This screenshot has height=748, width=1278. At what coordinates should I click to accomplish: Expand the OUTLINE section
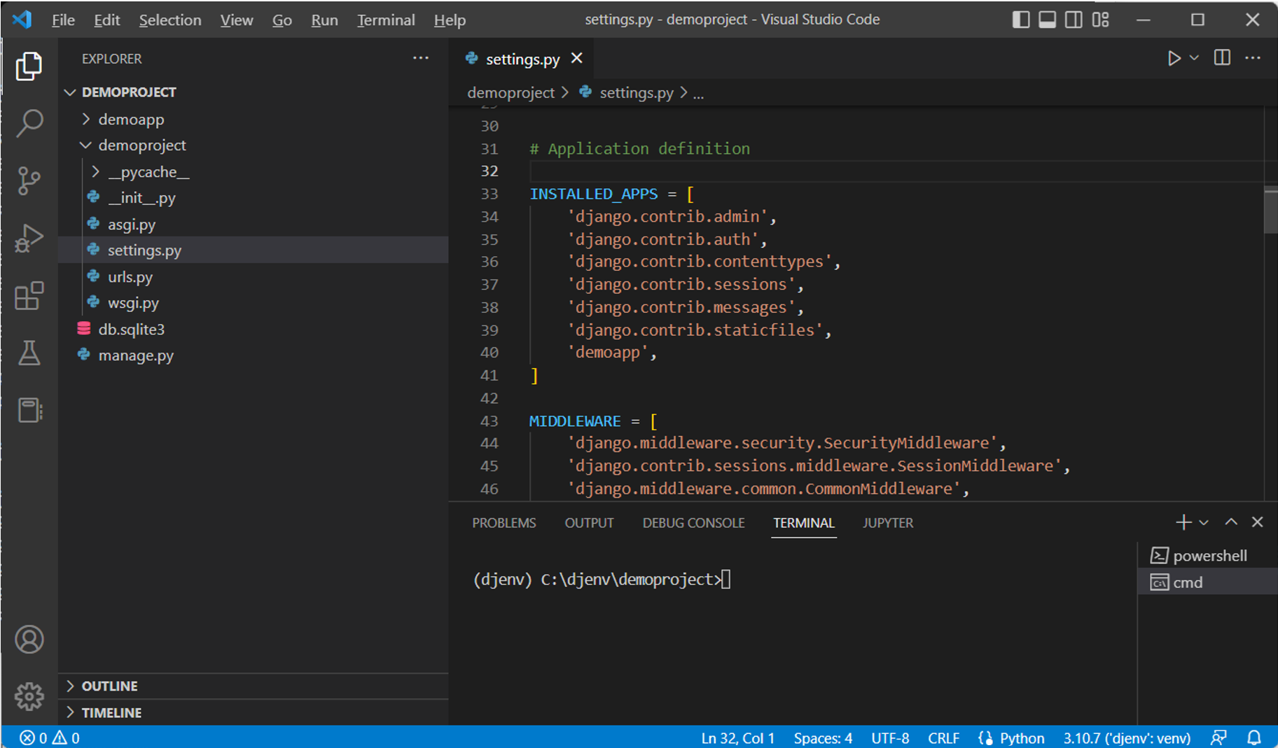click(109, 686)
